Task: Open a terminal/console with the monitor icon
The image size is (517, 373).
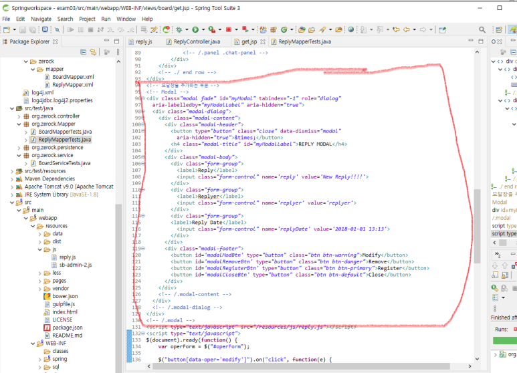Action: click(x=45, y=29)
